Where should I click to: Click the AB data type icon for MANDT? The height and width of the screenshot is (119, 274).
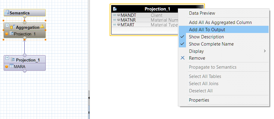coord(115,15)
